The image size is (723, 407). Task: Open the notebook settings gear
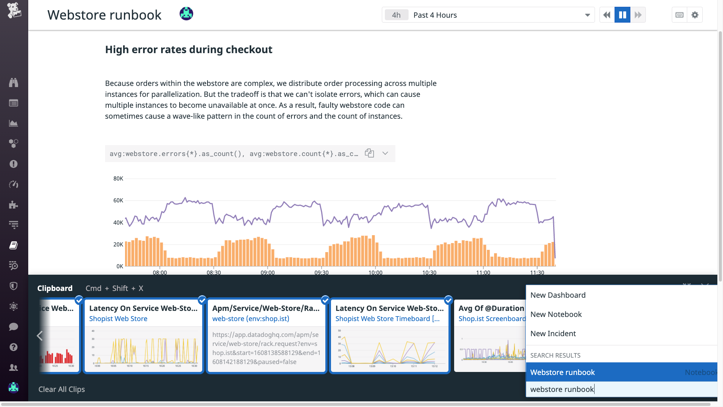pyautogui.click(x=695, y=15)
